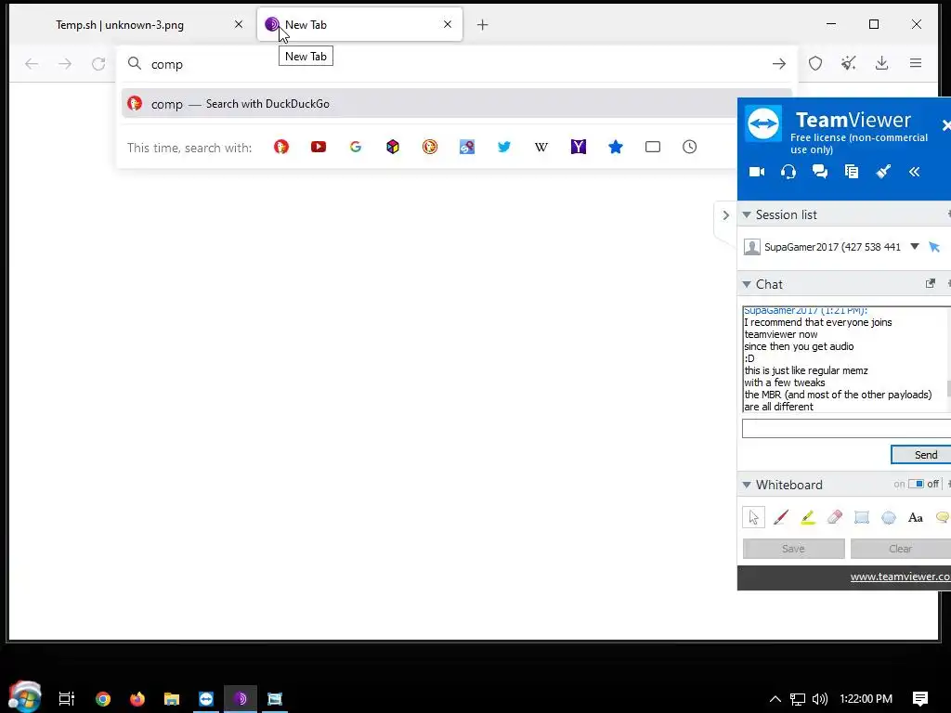
Task: Open the browser hamburger application menu
Action: click(915, 63)
